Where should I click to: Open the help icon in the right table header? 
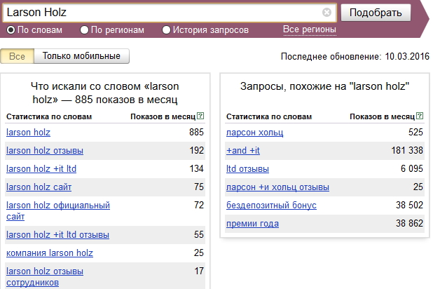click(420, 116)
